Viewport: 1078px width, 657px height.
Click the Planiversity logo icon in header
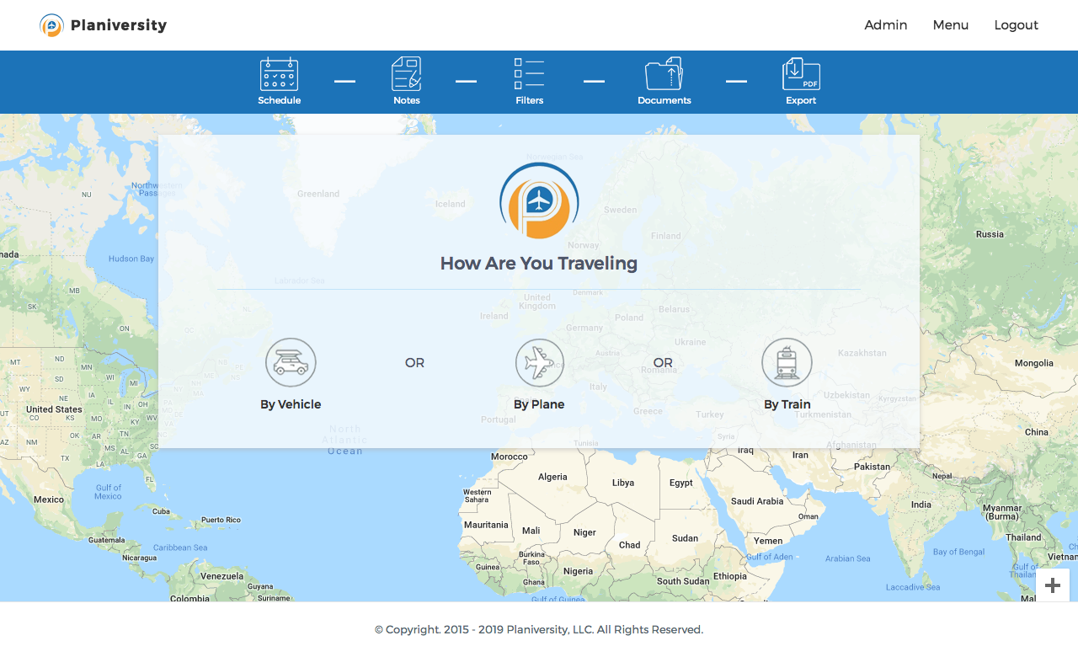(51, 25)
